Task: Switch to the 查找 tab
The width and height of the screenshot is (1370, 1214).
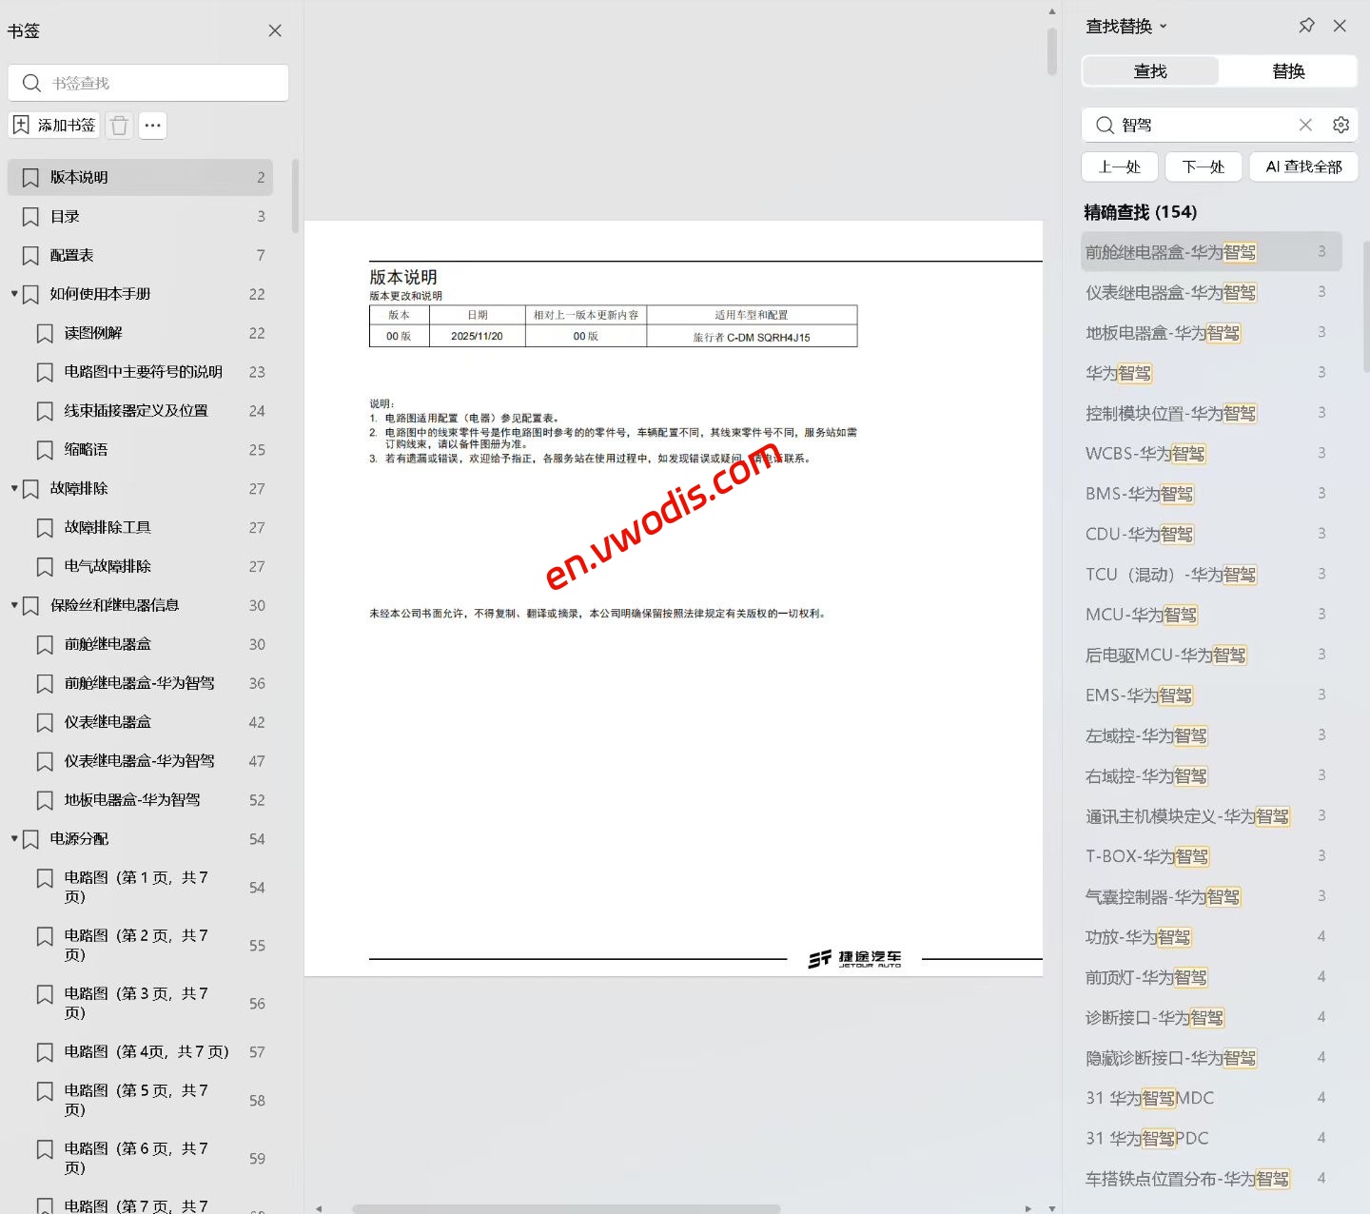Action: click(x=1150, y=70)
